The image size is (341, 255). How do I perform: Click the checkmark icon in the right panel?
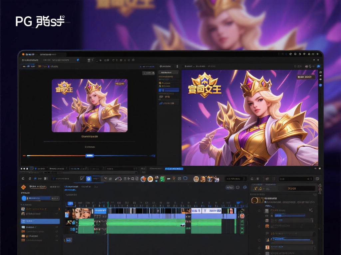point(311,210)
